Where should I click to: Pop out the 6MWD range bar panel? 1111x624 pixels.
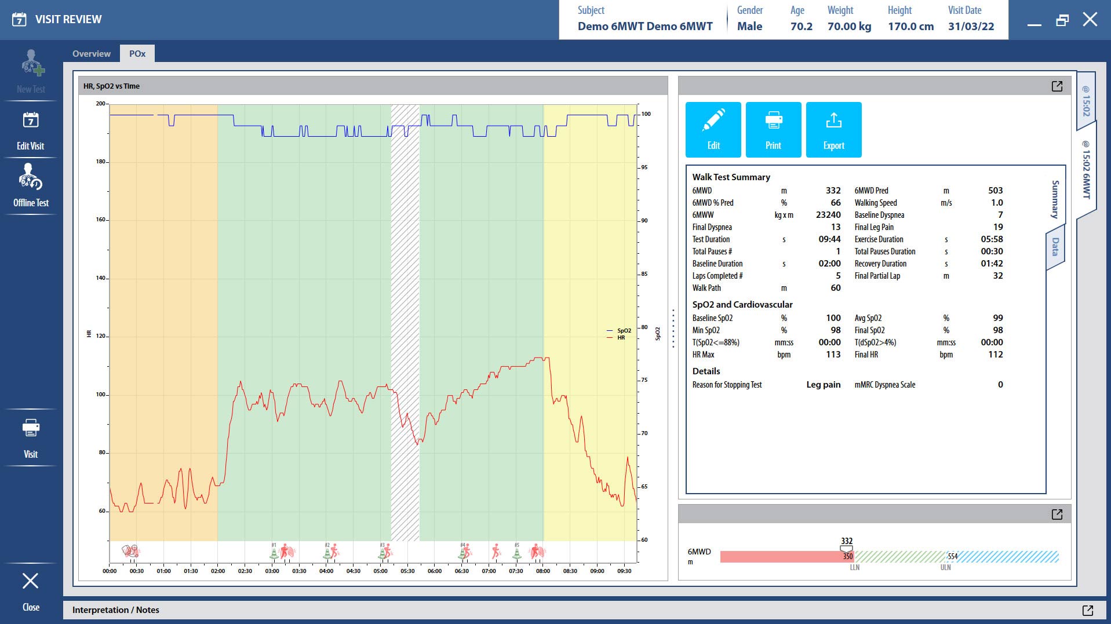(x=1057, y=514)
